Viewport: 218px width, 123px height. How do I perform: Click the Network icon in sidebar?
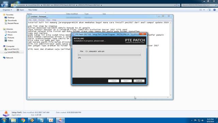pos(4,58)
